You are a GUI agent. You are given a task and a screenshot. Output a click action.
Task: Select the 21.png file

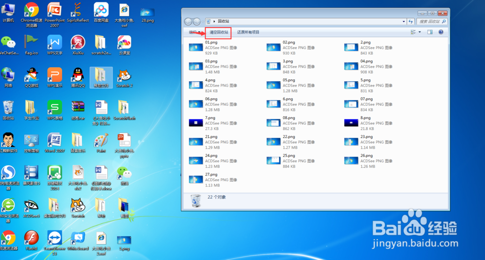pos(213,142)
